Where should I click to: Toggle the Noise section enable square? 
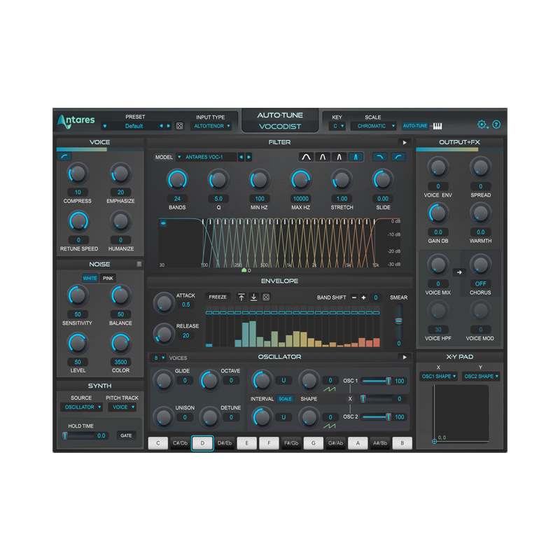click(x=139, y=264)
